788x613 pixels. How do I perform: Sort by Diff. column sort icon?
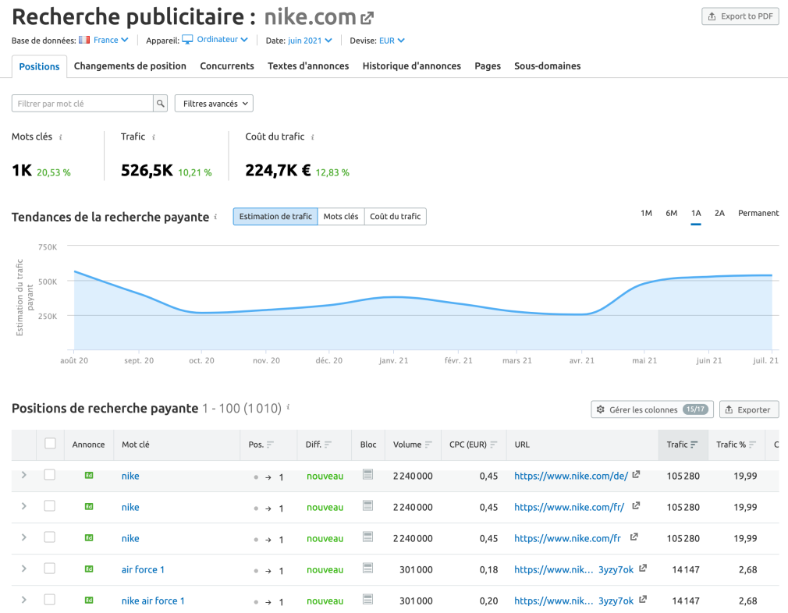tap(328, 445)
